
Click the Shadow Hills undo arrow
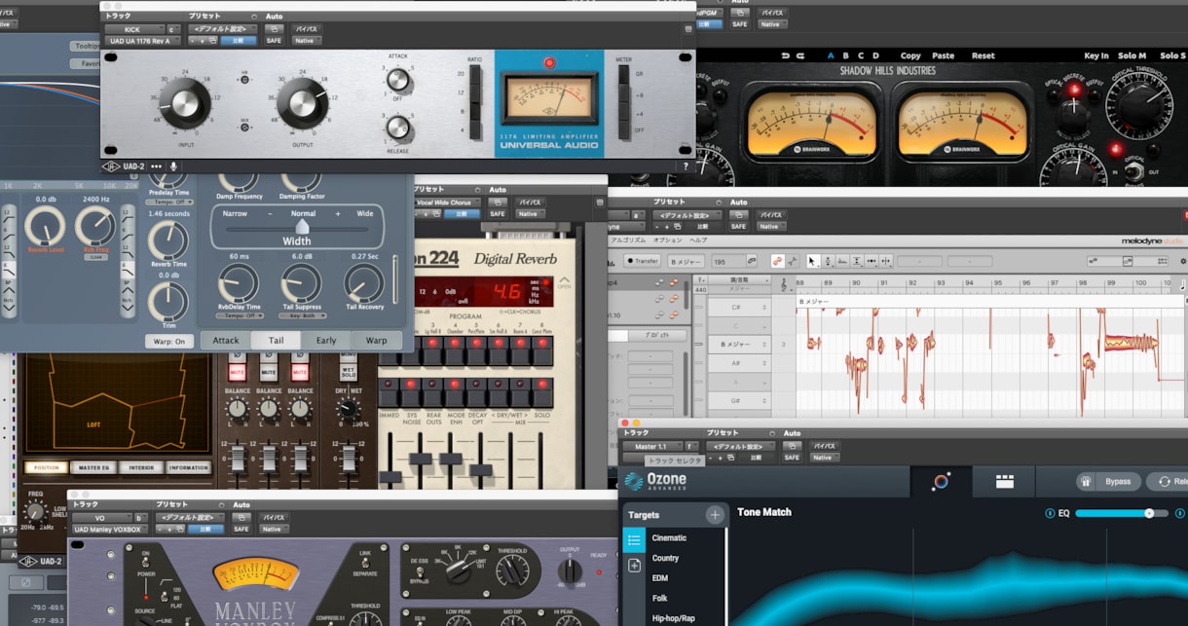click(786, 56)
